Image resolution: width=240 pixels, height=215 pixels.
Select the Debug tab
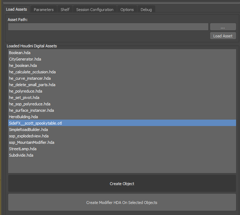click(x=146, y=10)
